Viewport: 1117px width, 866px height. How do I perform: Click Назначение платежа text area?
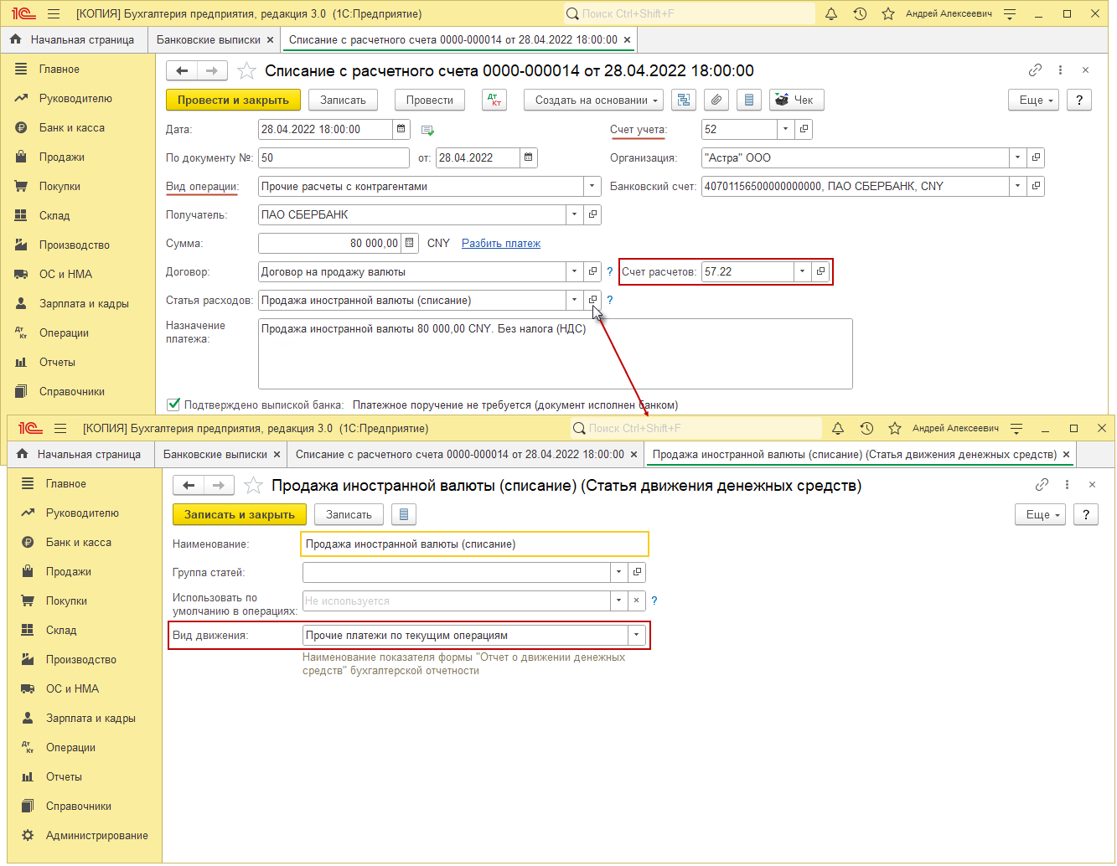click(x=555, y=353)
